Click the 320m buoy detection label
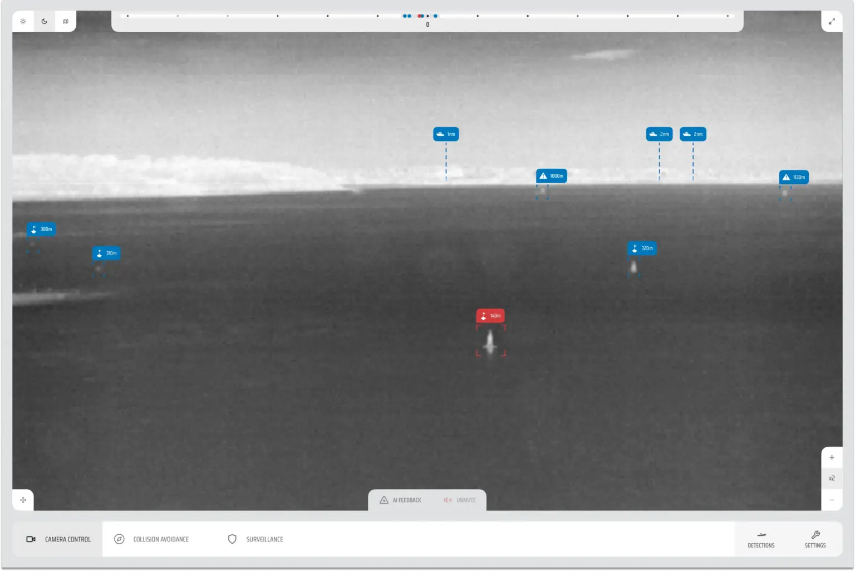This screenshot has width=855, height=571. pyautogui.click(x=642, y=248)
